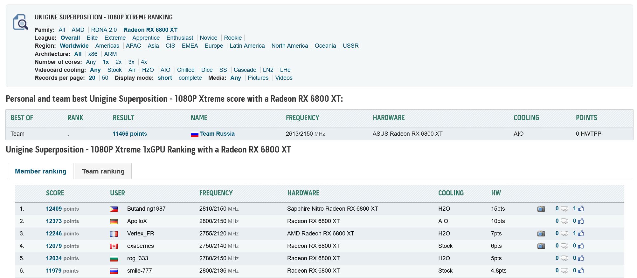Click the Bulgarian flag beside rog_333
The height and width of the screenshot is (278, 637).
tap(114, 259)
